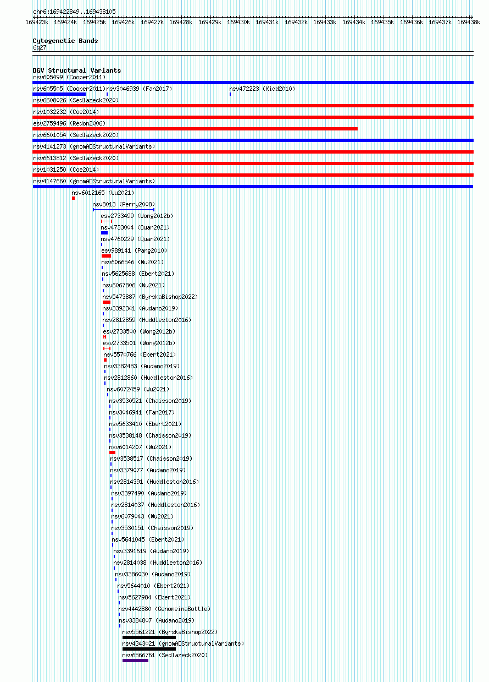Select nsv3538148 (Chaisson2019) label
Image resolution: width=489 pixels, height=682 pixels.
click(150, 435)
